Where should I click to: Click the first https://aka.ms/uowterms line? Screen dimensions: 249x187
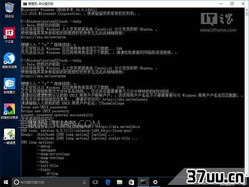pyautogui.click(x=43, y=37)
